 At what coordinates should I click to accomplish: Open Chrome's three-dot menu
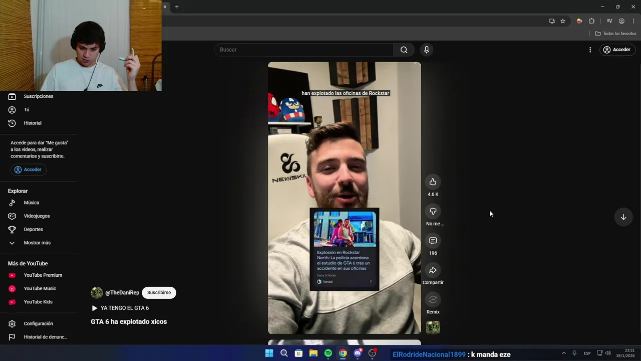coord(633,21)
